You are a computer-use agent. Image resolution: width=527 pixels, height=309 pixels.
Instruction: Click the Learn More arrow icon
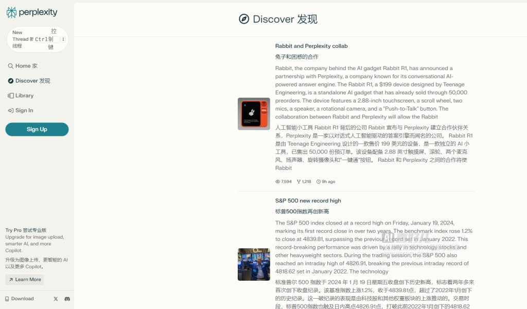pos(11,280)
